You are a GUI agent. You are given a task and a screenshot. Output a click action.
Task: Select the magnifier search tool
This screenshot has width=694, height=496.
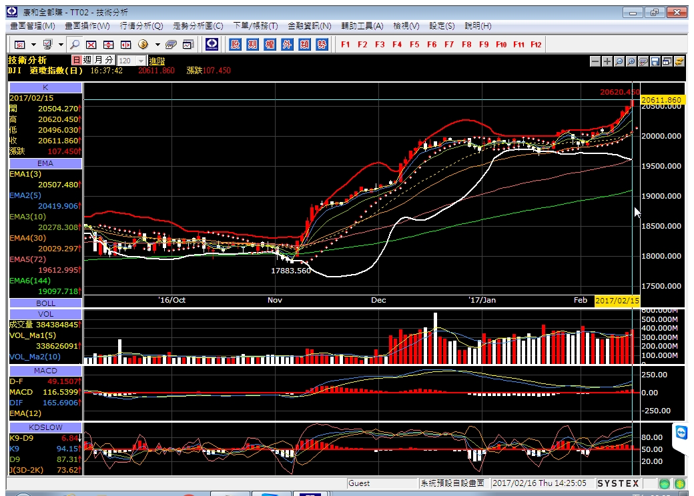pos(75,44)
